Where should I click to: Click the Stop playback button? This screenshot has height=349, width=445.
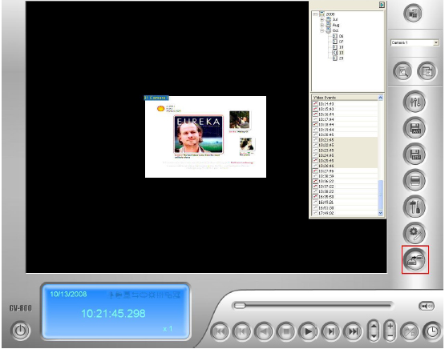click(286, 331)
